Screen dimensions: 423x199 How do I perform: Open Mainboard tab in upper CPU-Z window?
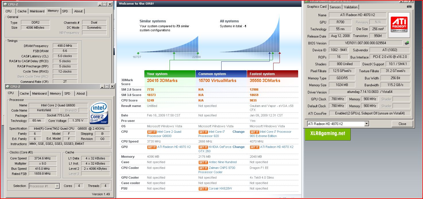pyautogui.click(x=37, y=11)
